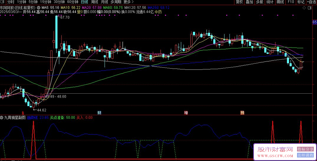Screen dimensions: 317x161
Task: Add stock with +自选 button
Action: coord(311,2)
